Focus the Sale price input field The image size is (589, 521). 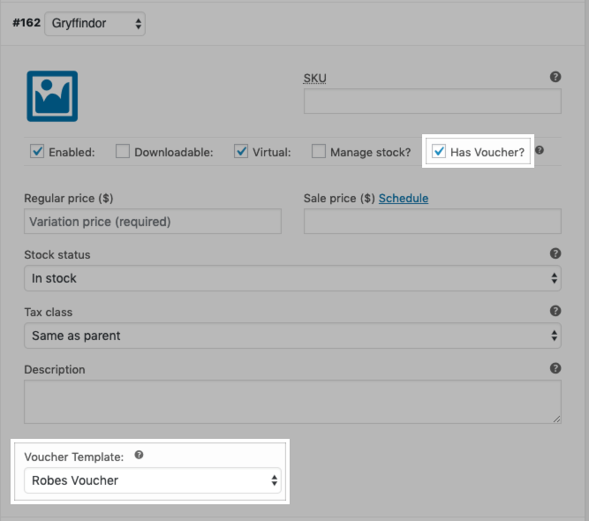(433, 222)
